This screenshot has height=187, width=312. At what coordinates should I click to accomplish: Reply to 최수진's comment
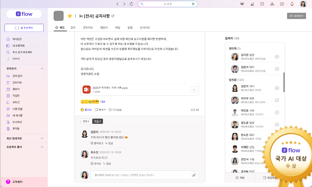(107, 163)
